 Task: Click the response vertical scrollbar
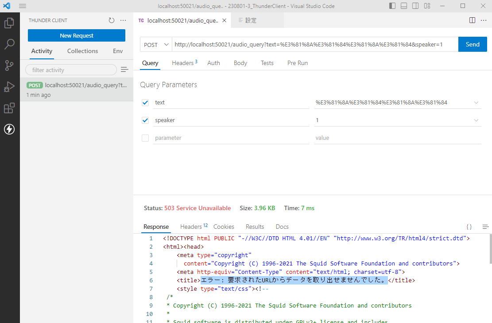click(490, 249)
